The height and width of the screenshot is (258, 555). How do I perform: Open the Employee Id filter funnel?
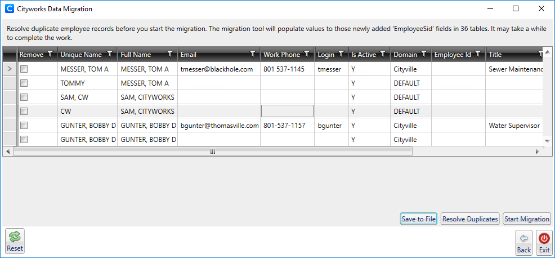pyautogui.click(x=478, y=55)
